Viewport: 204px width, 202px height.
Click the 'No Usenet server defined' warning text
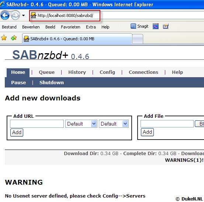pos(75,196)
